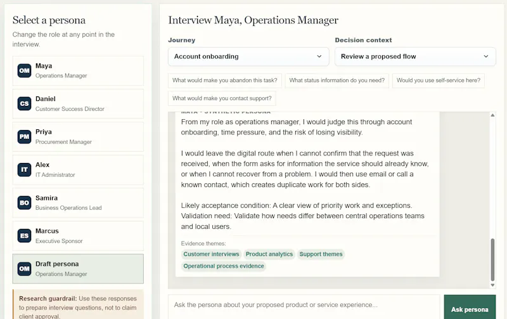The height and width of the screenshot is (319, 507).
Task: Open the Journey dropdown showing Account onboarding
Action: (248, 56)
